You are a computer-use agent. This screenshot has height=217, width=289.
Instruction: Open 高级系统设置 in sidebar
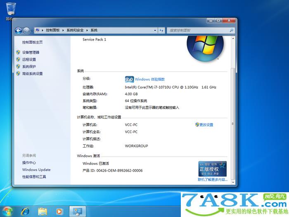33,74
